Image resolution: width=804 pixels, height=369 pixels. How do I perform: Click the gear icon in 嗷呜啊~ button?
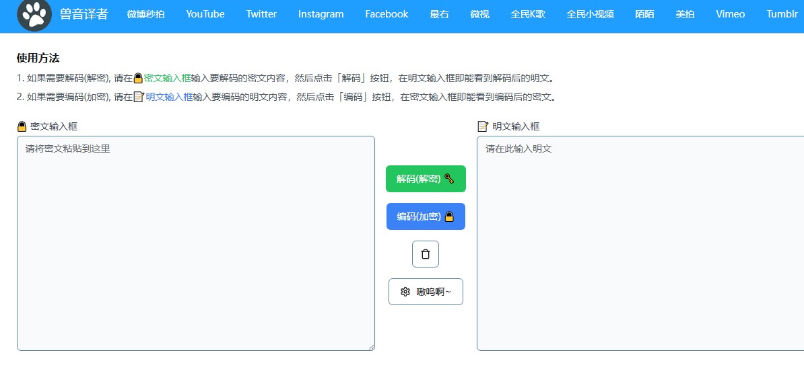[405, 292]
